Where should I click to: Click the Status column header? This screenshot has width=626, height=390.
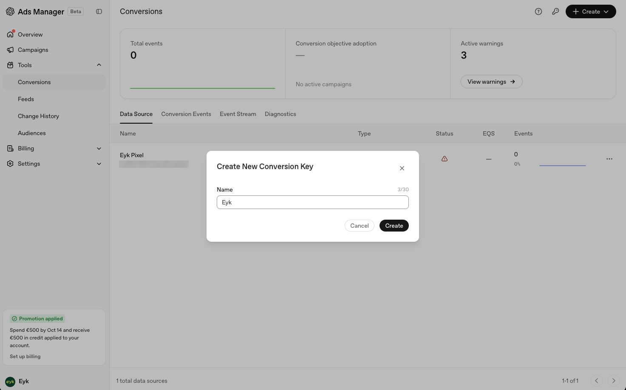[x=445, y=133]
